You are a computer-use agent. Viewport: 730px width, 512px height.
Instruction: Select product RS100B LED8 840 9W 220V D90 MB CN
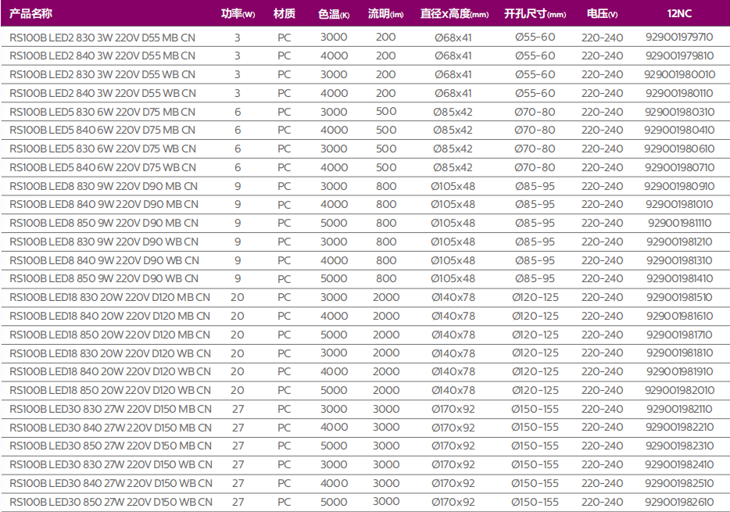click(x=104, y=204)
